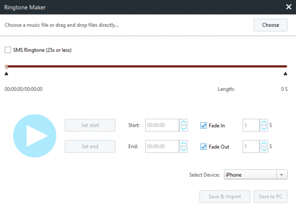Image resolution: width=296 pixels, height=211 pixels.
Task: Decrease End time with down arrow
Action: [183, 149]
